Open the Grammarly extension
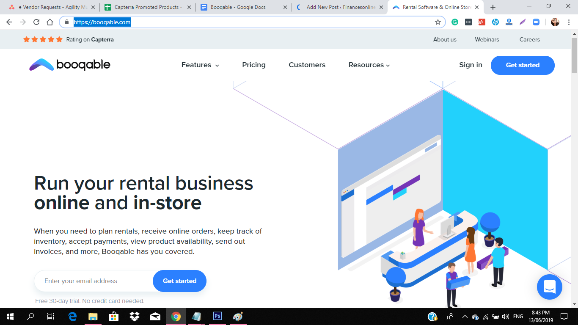Screen dimensions: 578x325 pyautogui.click(x=455, y=22)
